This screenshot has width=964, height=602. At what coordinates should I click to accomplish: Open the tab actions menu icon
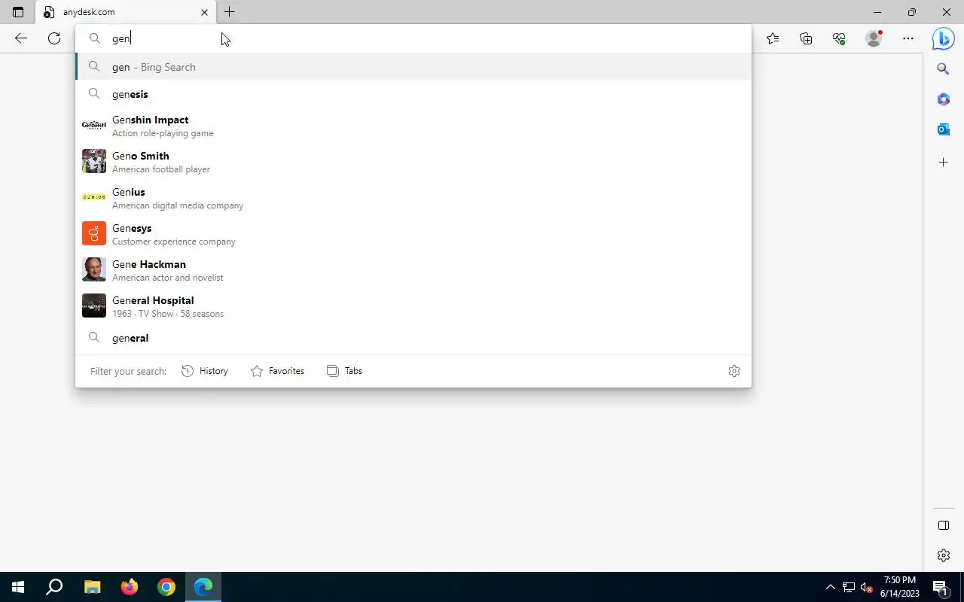pos(18,12)
